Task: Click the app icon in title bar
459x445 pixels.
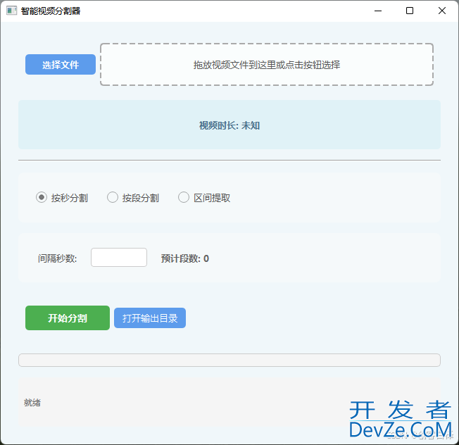Action: pyautogui.click(x=12, y=11)
